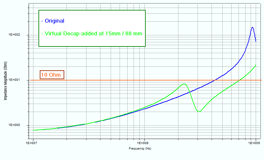Click the '1E+000' y-axis tick label
Viewport: 264px width, 160px height.
tap(14, 125)
